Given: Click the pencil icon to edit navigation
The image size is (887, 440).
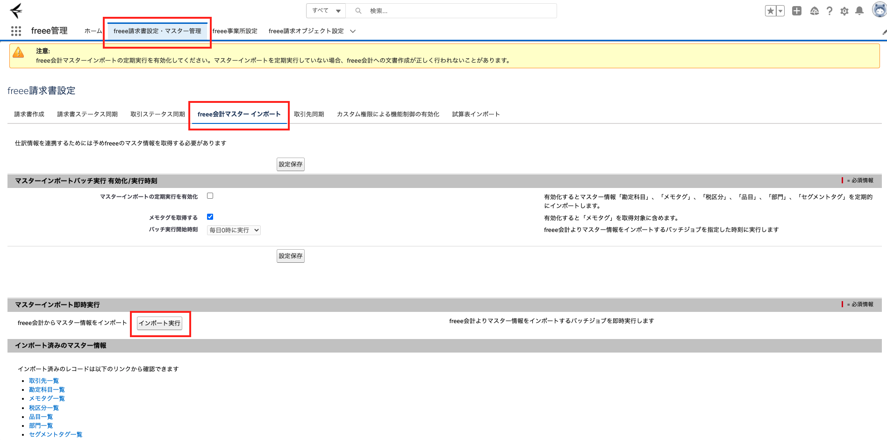Looking at the screenshot, I should [884, 32].
